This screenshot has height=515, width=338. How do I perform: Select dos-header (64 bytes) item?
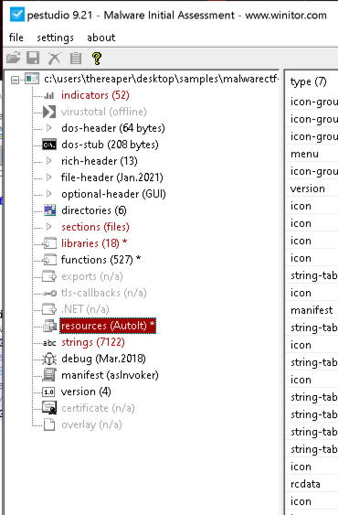coord(113,128)
